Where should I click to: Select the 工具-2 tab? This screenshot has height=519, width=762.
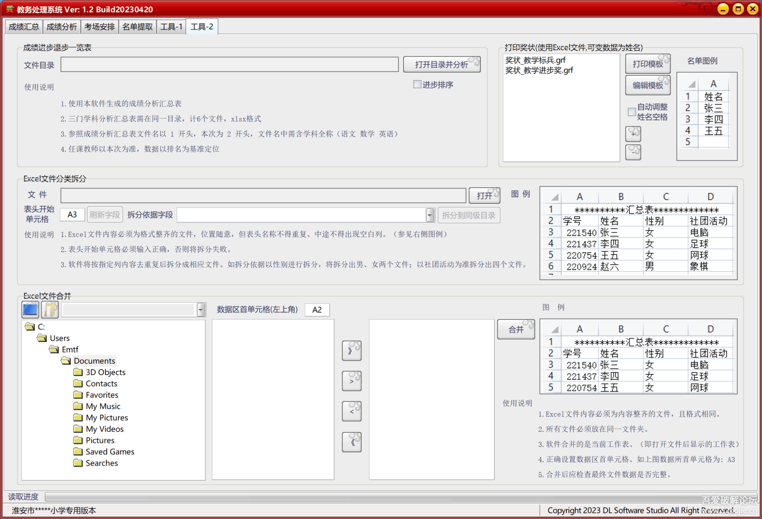[x=202, y=27]
